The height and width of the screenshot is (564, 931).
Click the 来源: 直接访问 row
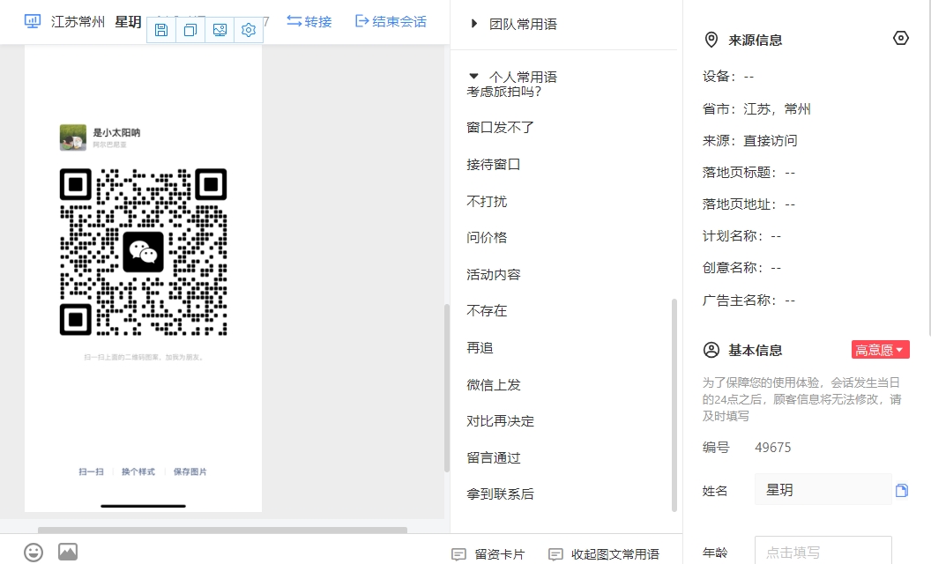click(750, 141)
